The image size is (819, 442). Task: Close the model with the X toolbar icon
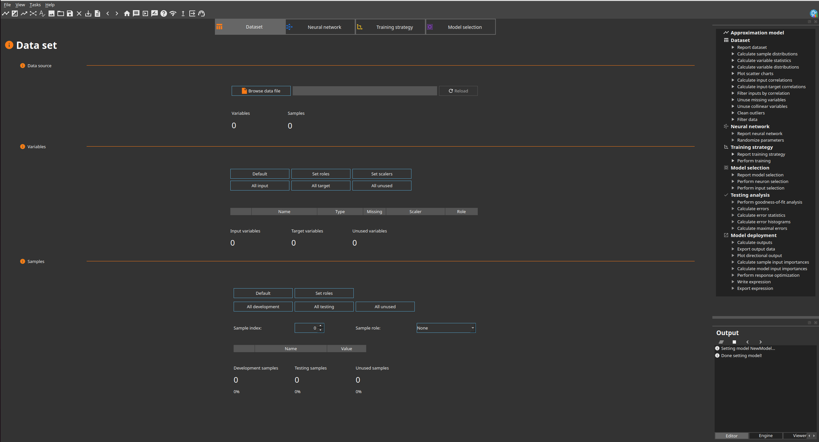coord(79,13)
